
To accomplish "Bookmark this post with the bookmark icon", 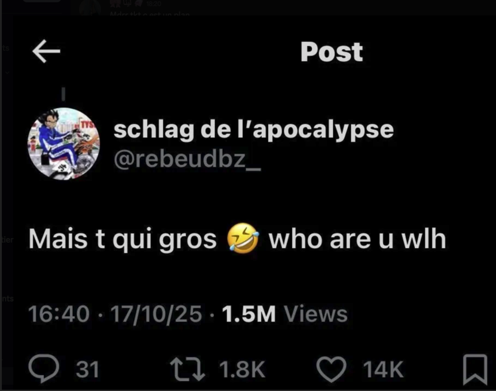I will tap(475, 369).
